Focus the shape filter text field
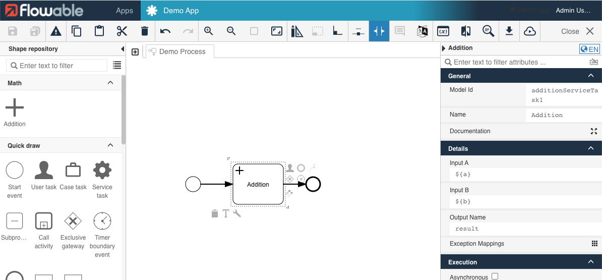The image size is (602, 280). click(x=57, y=65)
